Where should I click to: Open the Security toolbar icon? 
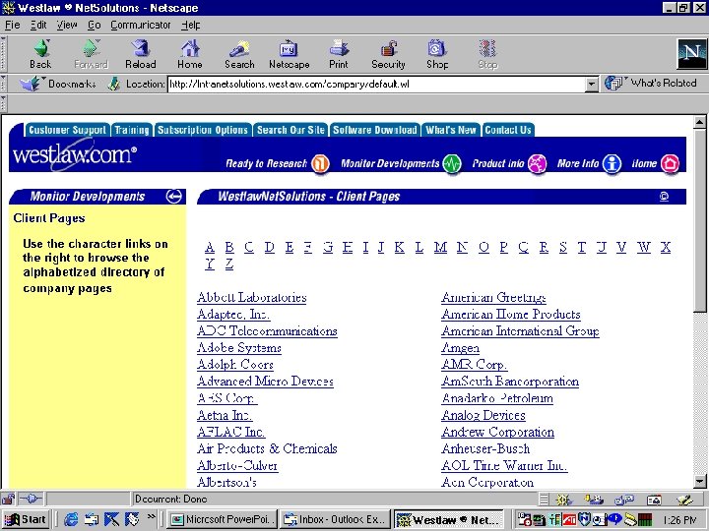click(388, 54)
